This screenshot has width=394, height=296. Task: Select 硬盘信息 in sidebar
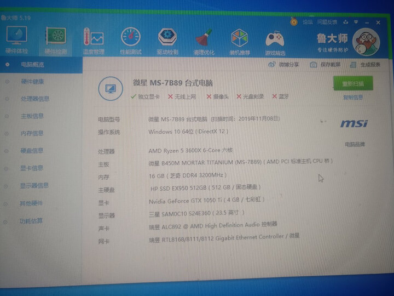(32, 151)
